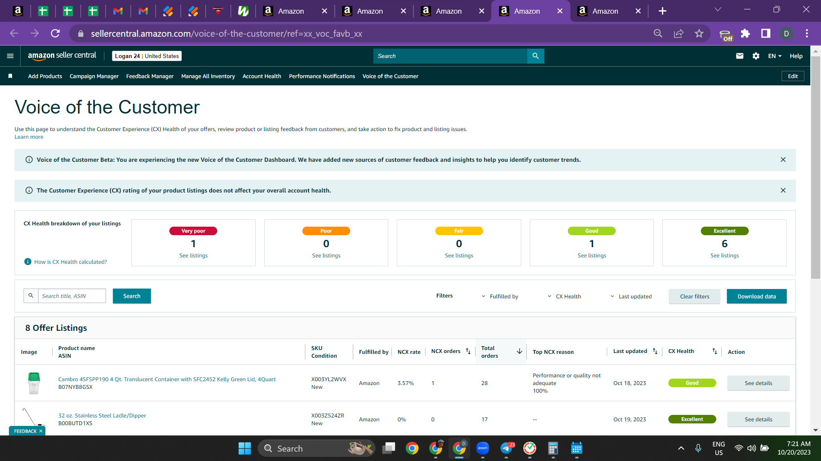Expand the CX Health filter dropdown
Viewport: 821px width, 461px height.
click(564, 296)
